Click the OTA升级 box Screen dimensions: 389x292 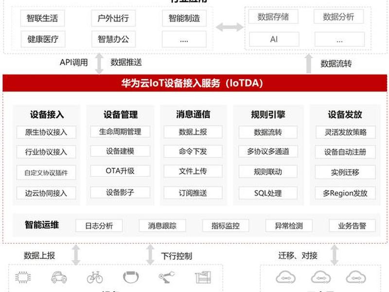coord(120,171)
